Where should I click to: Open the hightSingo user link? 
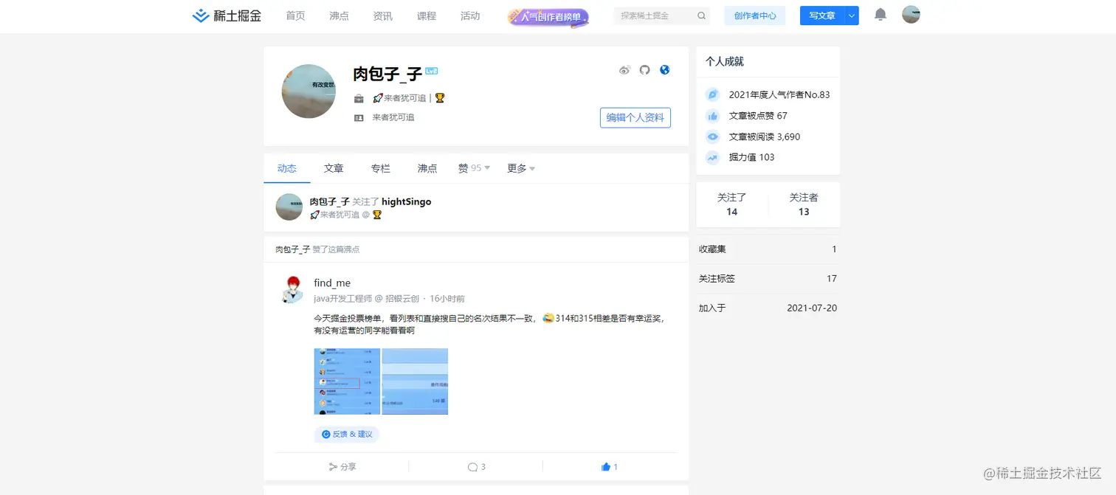click(x=407, y=201)
